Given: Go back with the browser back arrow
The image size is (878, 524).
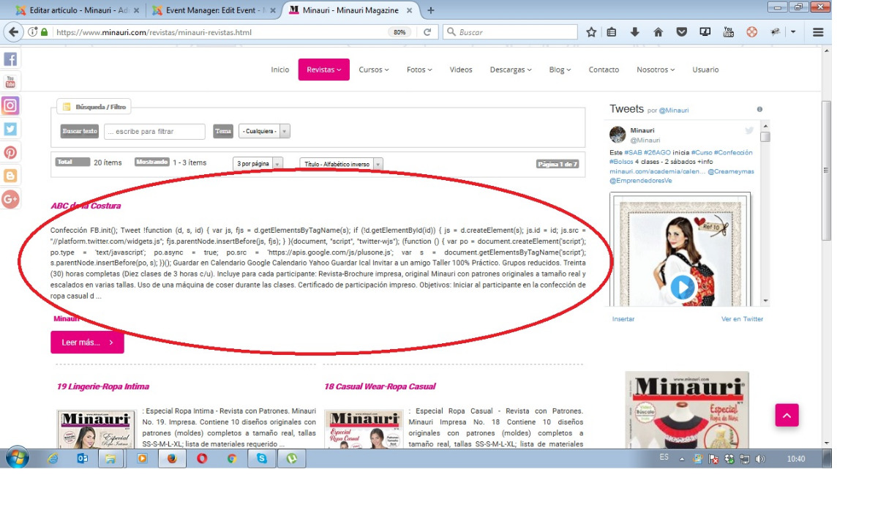Looking at the screenshot, I should pyautogui.click(x=14, y=32).
